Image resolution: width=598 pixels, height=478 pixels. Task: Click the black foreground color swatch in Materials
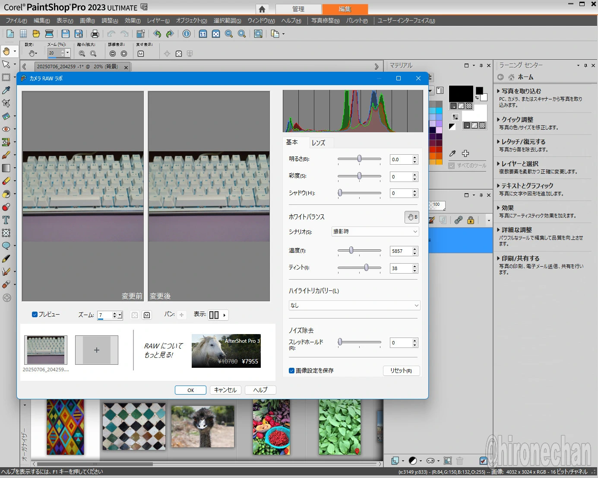[x=461, y=94]
